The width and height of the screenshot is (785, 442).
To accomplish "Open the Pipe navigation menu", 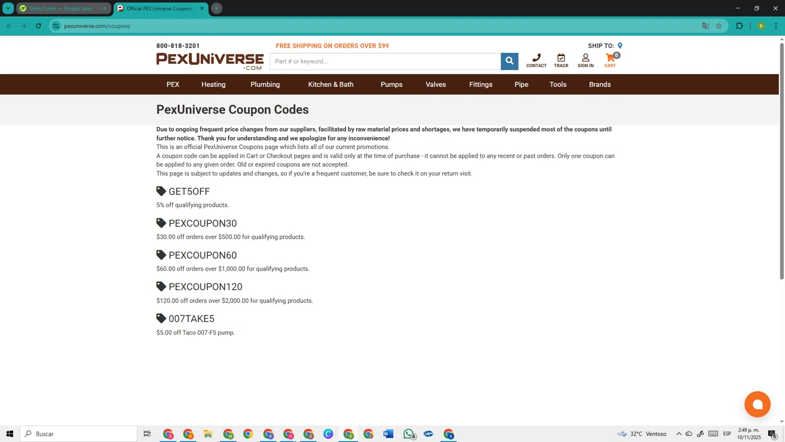I will coord(521,84).
